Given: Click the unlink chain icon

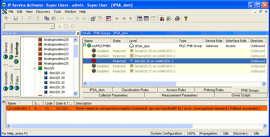Looking at the screenshot, I should (84, 19).
